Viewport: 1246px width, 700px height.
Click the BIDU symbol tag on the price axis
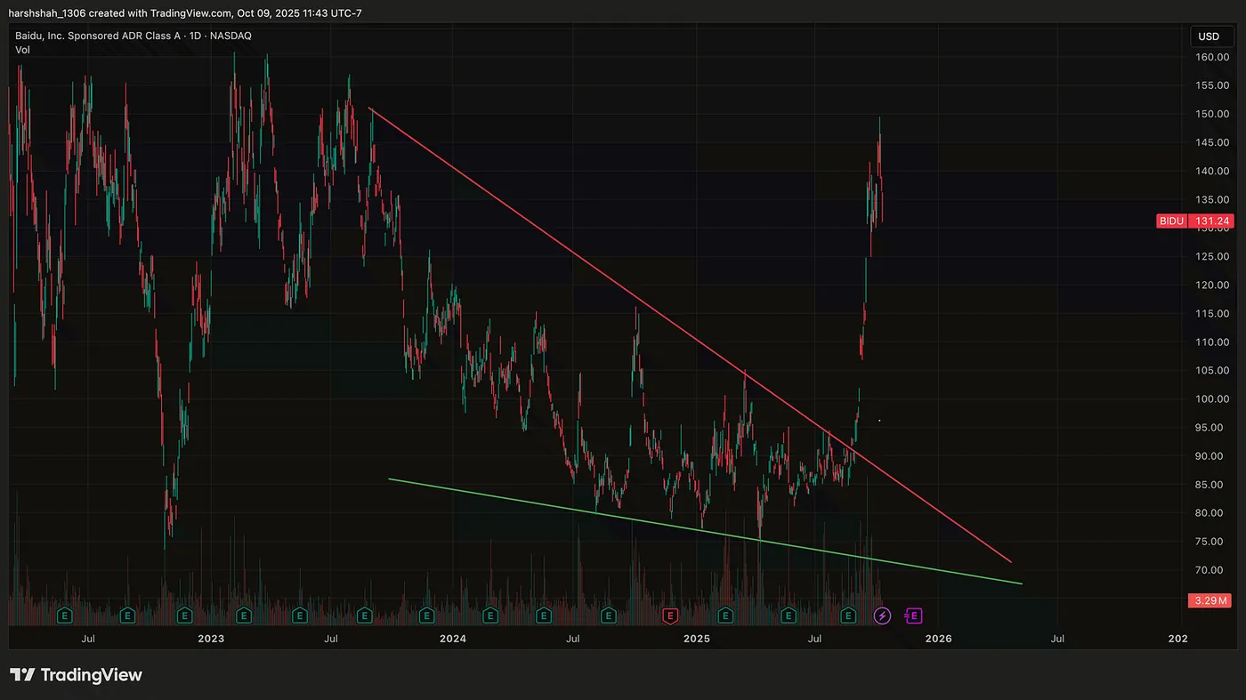(x=1171, y=221)
